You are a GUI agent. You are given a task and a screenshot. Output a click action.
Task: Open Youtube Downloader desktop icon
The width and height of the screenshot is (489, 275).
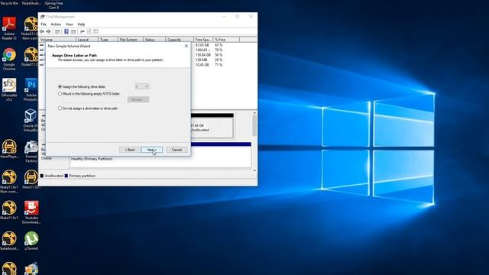pos(31,212)
